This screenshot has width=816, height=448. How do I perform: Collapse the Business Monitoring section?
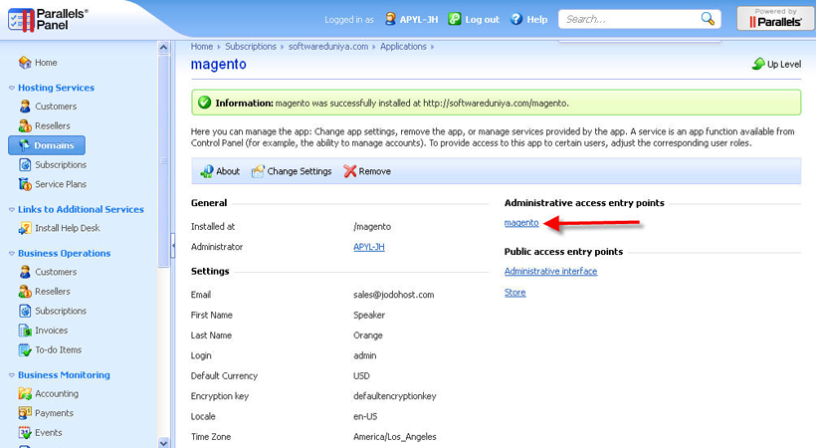coord(12,375)
